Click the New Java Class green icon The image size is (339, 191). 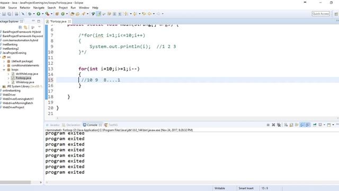[63, 14]
